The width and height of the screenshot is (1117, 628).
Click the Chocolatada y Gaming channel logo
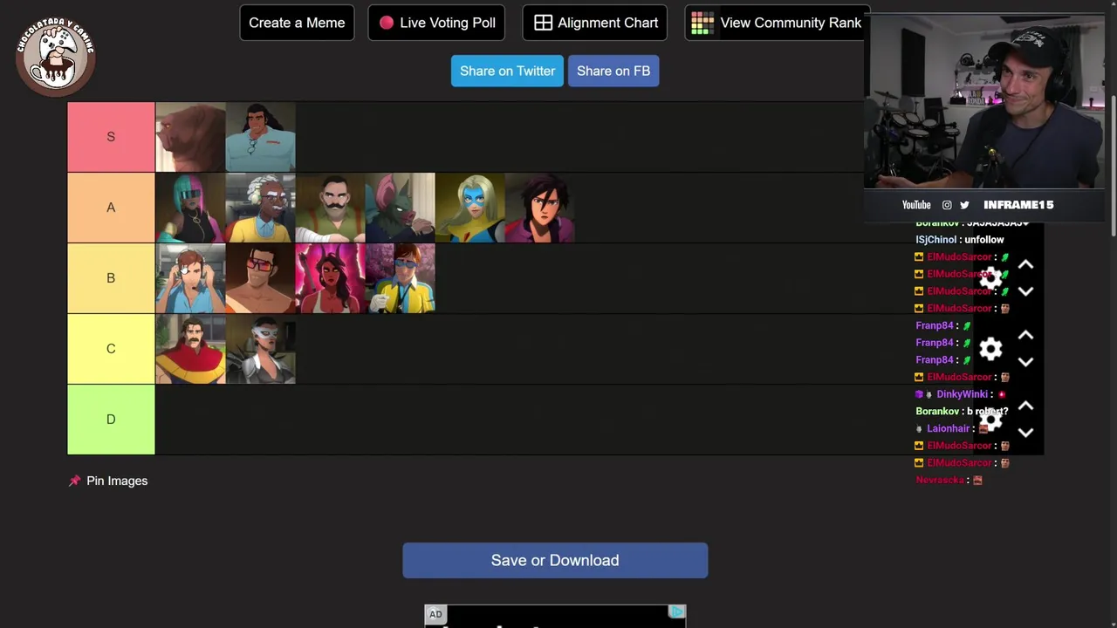55,56
